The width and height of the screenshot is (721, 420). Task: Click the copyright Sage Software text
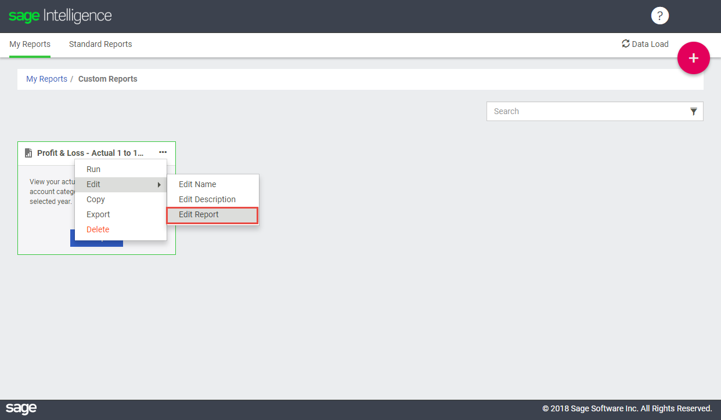click(627, 408)
